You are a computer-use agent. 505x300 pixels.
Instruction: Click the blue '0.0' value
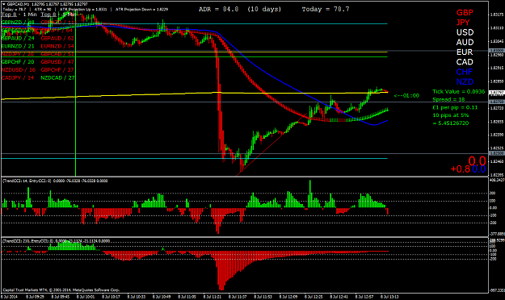pos(479,169)
